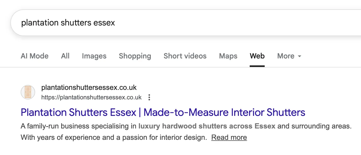Select the Maps search tab
The width and height of the screenshot is (361, 155).
pos(228,56)
